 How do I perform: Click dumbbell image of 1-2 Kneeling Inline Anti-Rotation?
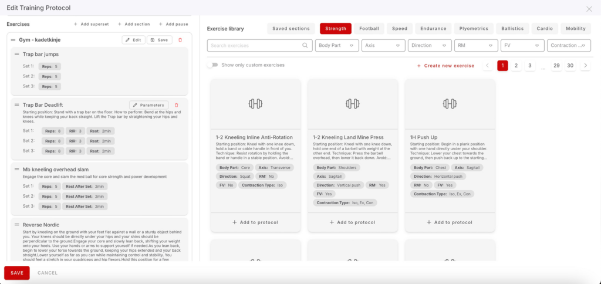pyautogui.click(x=255, y=103)
